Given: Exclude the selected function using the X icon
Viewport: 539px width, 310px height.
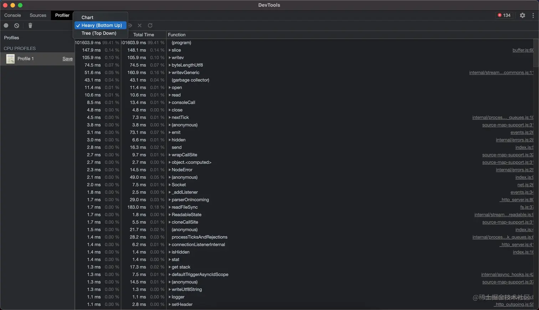Looking at the screenshot, I should (x=140, y=25).
